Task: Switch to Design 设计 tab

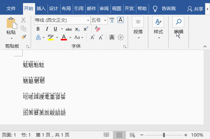Action: [x=54, y=9]
